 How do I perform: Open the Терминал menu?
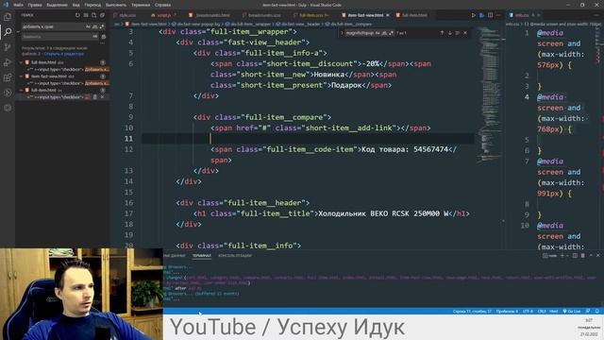141,5
